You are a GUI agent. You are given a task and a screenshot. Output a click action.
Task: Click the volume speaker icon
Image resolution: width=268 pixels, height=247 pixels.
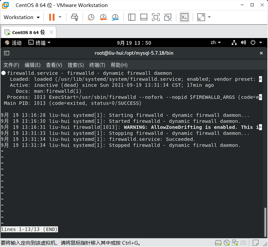tap(243, 42)
